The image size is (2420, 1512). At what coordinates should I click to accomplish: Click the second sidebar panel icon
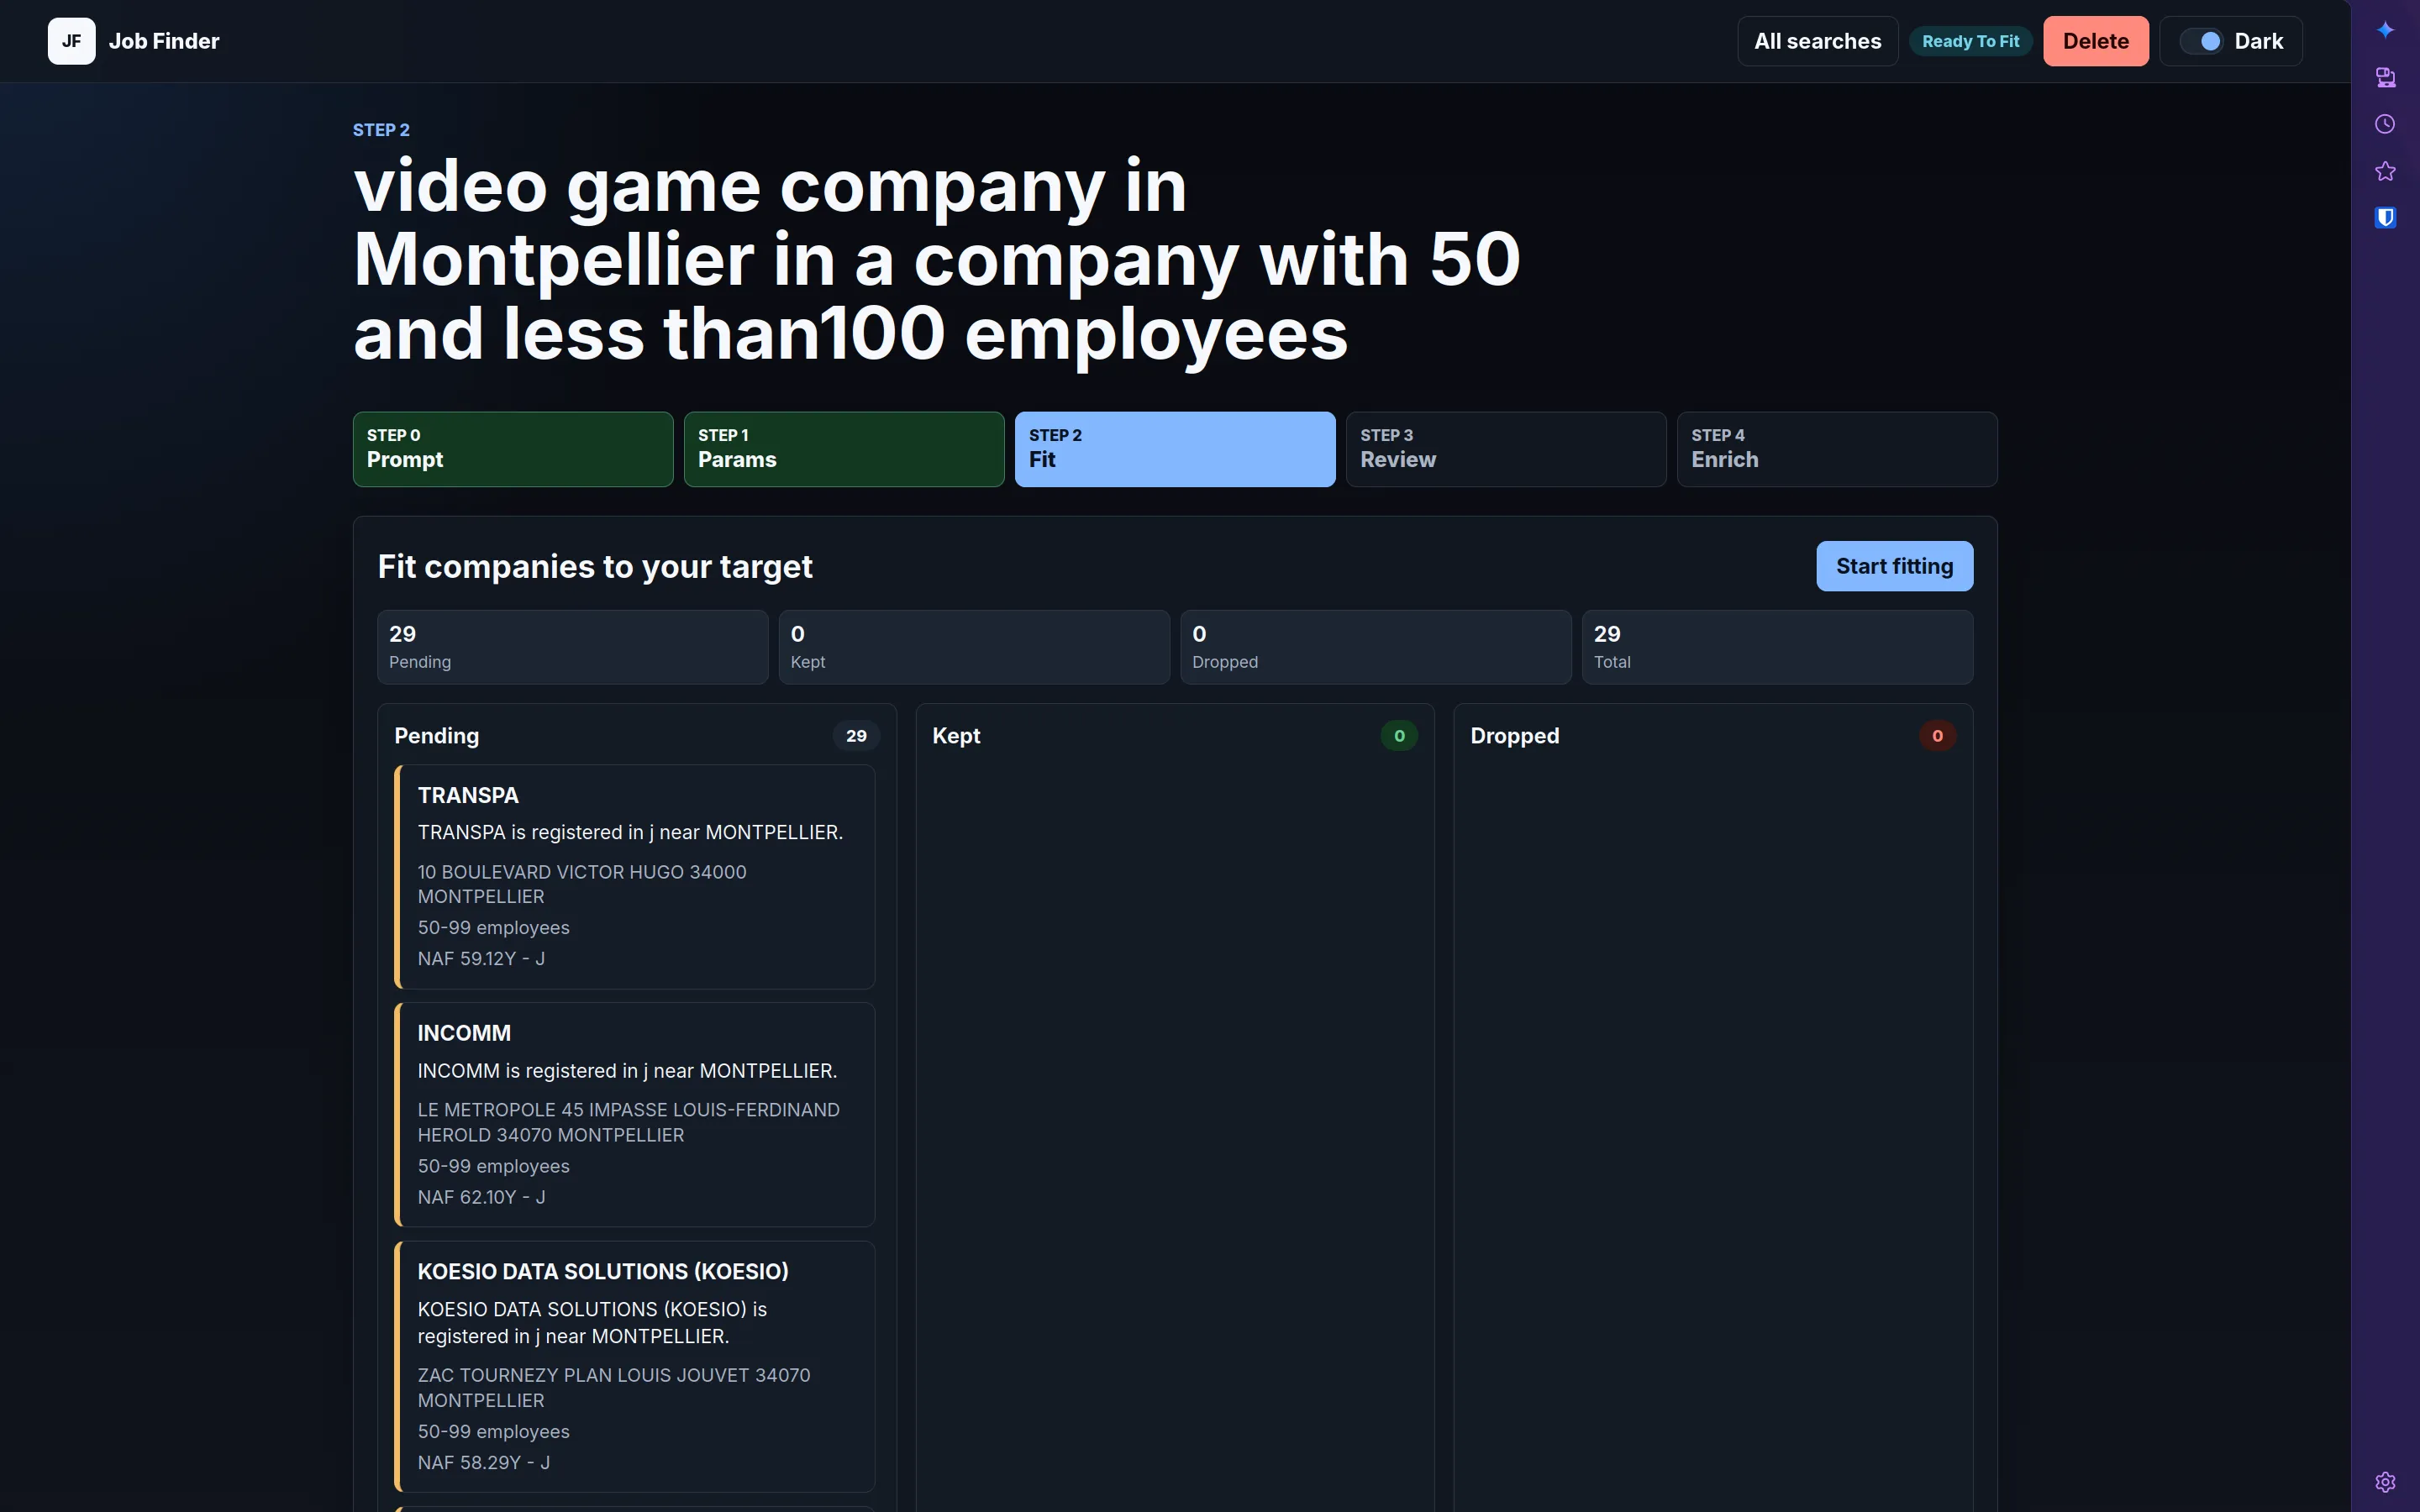tap(2385, 77)
